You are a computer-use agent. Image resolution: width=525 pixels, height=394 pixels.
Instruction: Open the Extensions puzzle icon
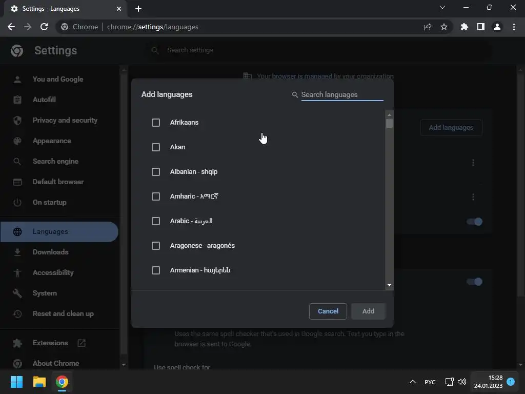[x=465, y=27]
